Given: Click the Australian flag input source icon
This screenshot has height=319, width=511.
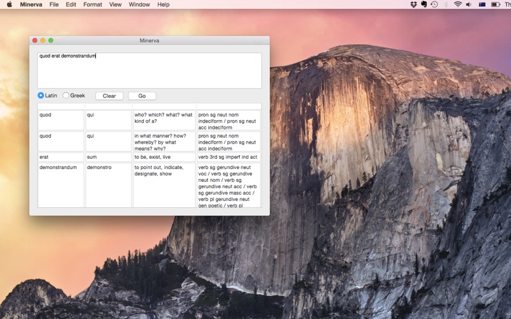Looking at the screenshot, I should click(482, 4).
